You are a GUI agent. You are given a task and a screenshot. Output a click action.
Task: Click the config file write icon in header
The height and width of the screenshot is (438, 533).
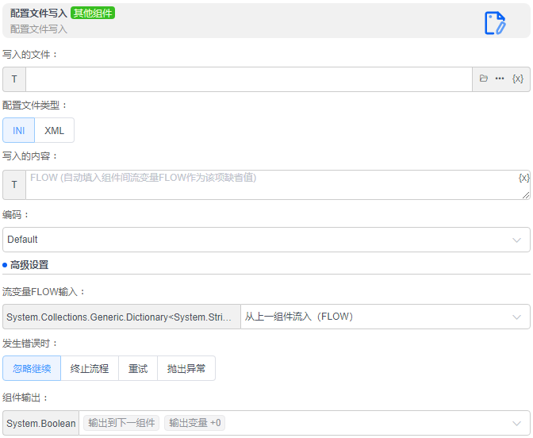pyautogui.click(x=495, y=23)
